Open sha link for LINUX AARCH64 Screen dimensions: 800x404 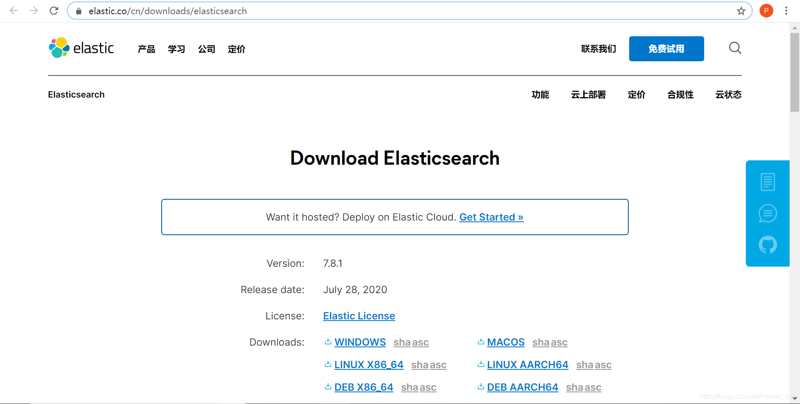(585, 365)
